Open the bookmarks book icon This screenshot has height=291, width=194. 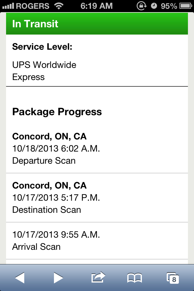tap(135, 277)
